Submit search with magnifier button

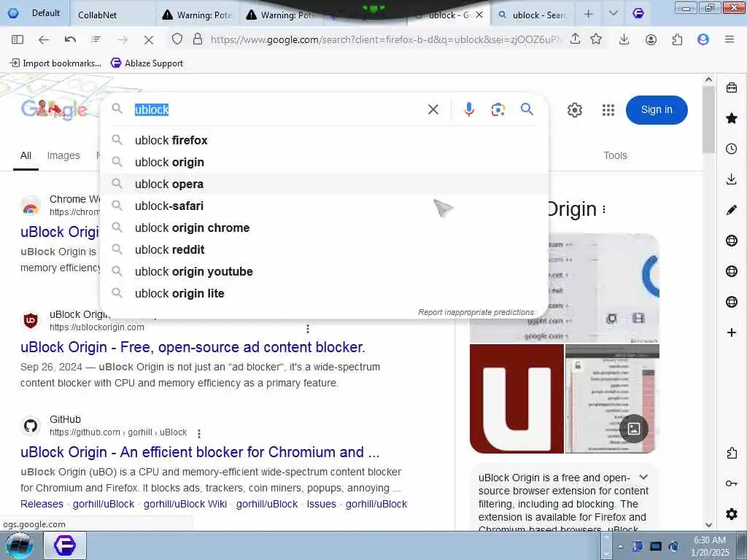[527, 109]
